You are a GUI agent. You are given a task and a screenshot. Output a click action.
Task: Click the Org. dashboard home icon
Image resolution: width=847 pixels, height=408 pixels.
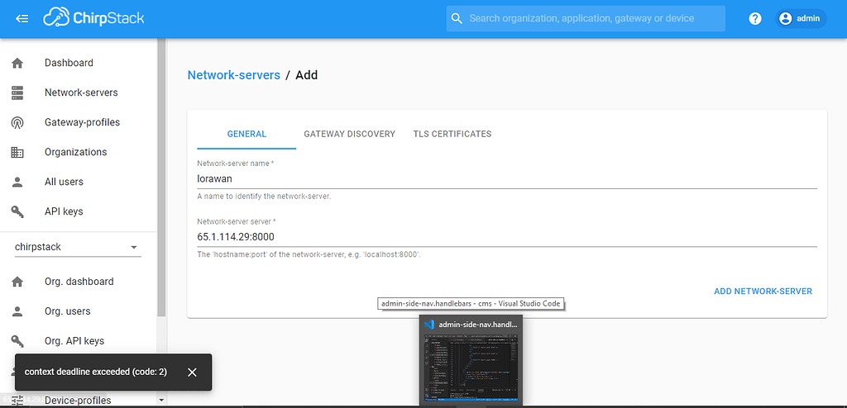click(x=17, y=282)
